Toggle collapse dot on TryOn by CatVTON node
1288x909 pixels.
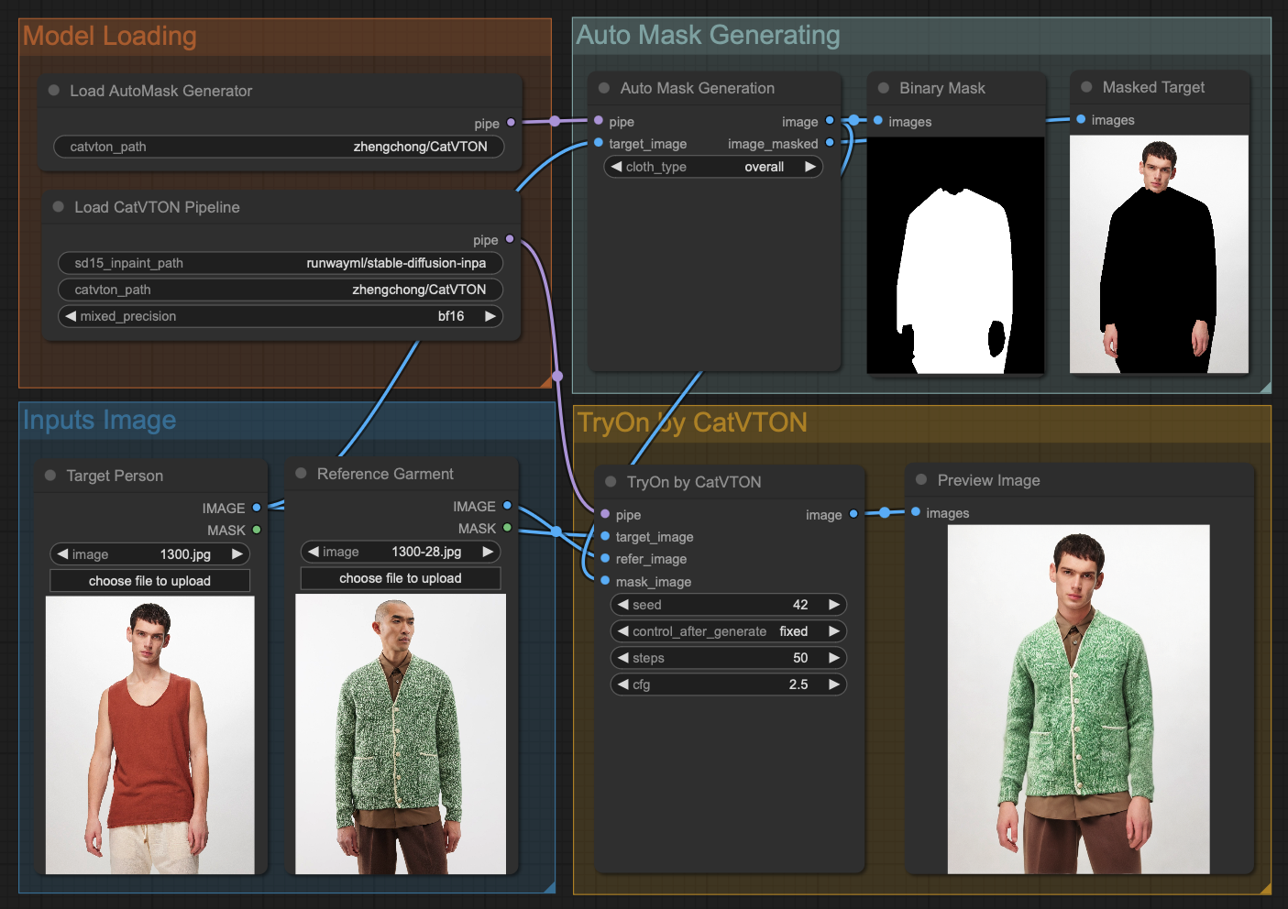(x=611, y=482)
